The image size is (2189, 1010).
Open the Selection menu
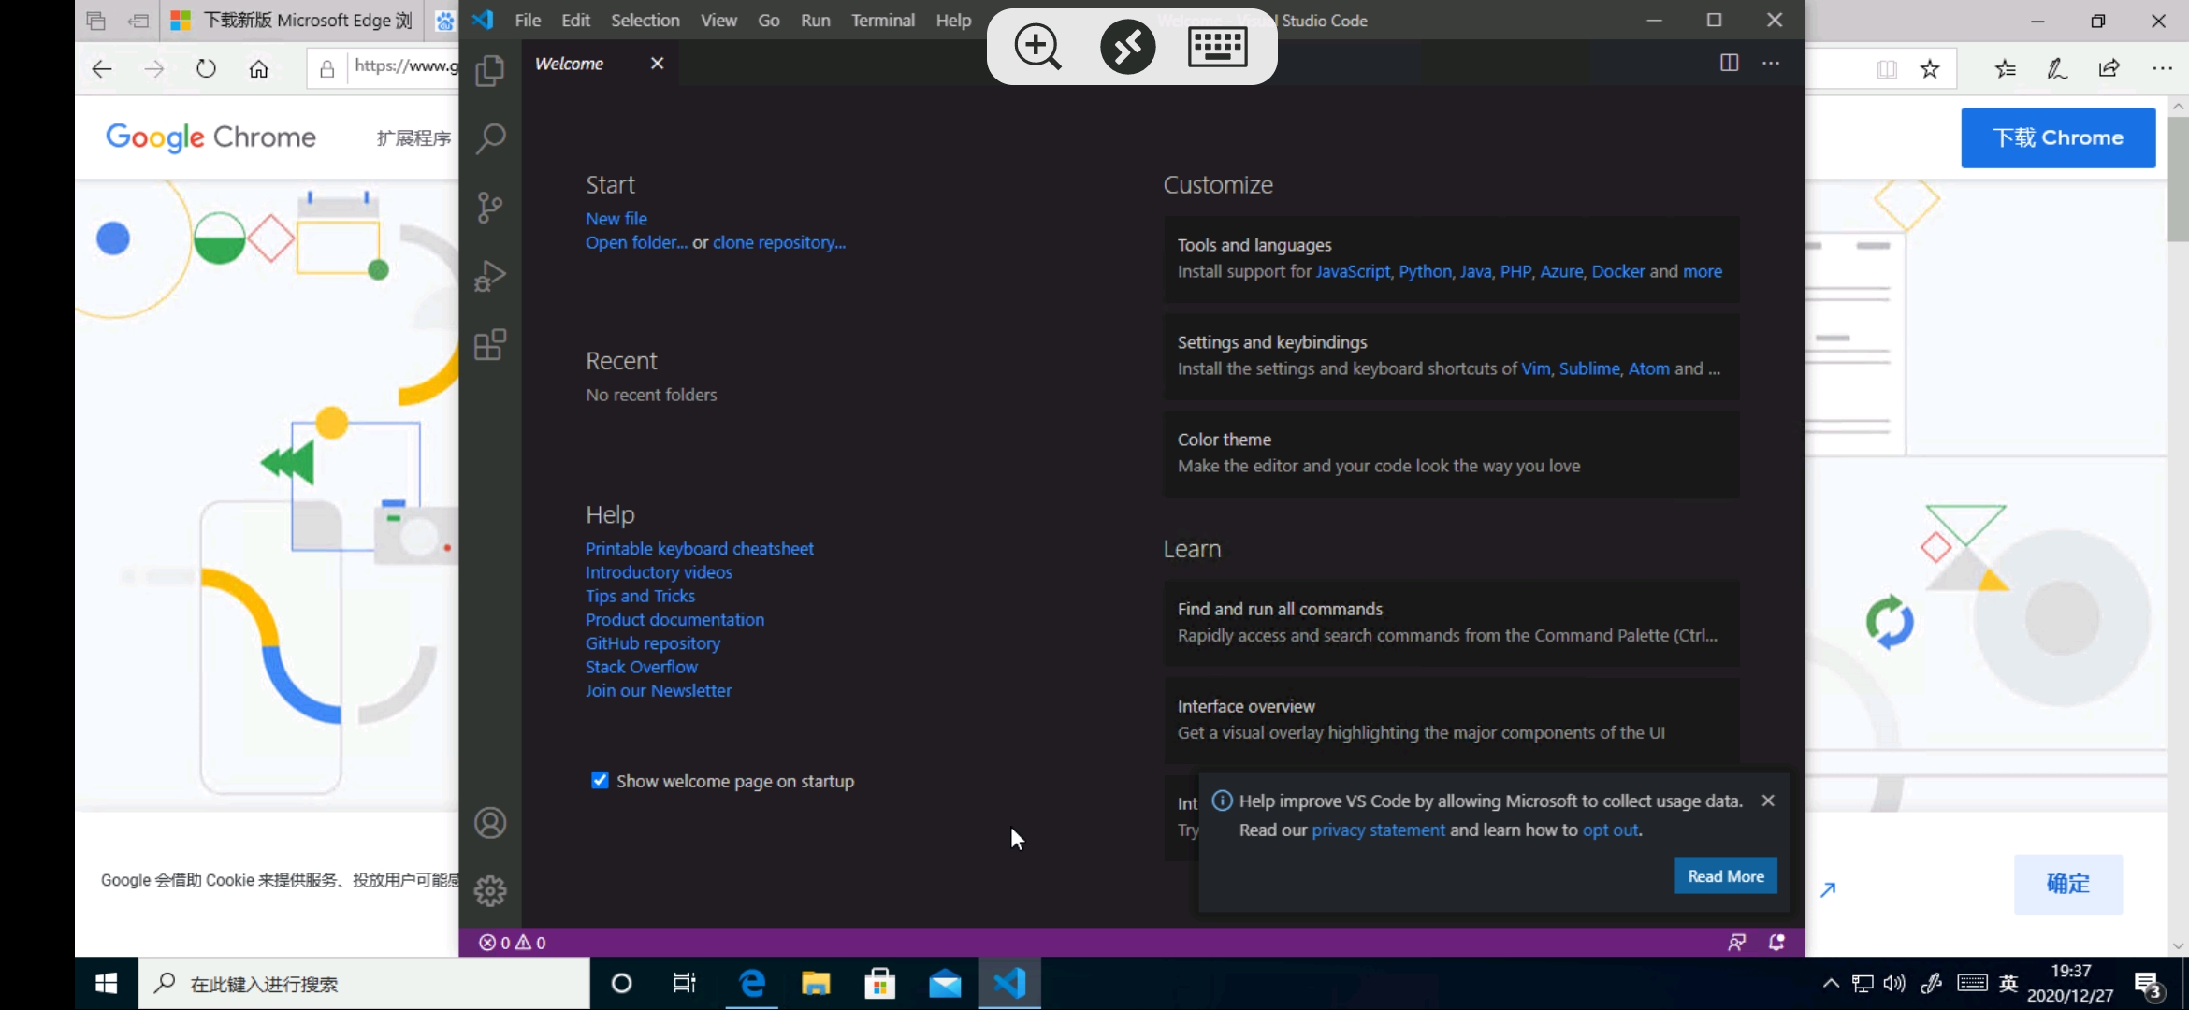(645, 20)
